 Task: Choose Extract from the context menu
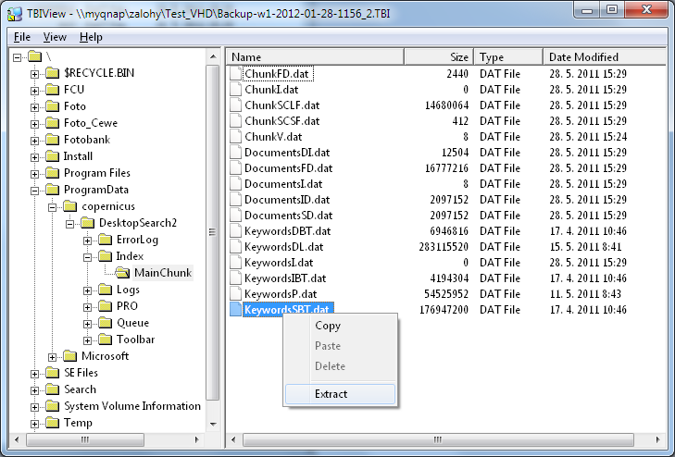340,394
